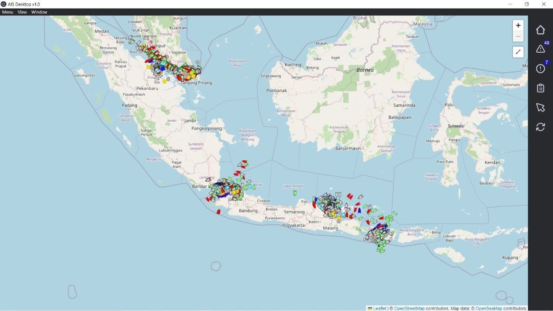Click the blue 48 warning badge
The width and height of the screenshot is (553, 311).
tap(547, 43)
